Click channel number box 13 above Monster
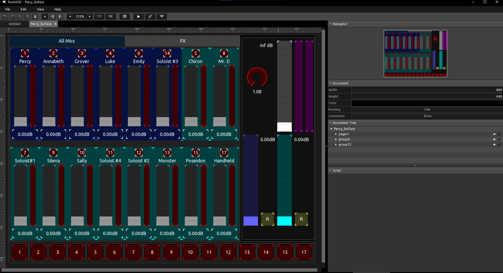This screenshot has width=503, height=273. (167, 153)
